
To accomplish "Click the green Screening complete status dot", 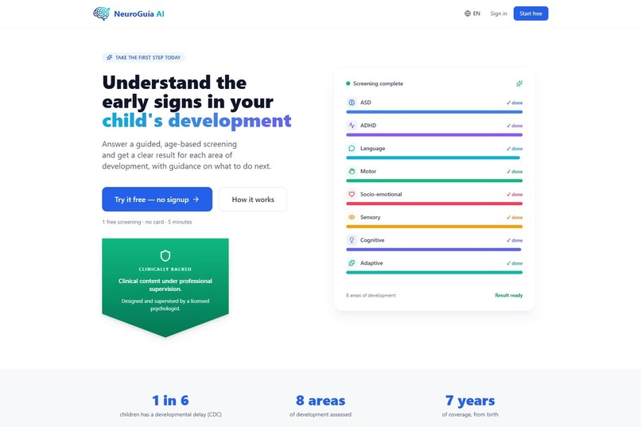I will coord(348,83).
